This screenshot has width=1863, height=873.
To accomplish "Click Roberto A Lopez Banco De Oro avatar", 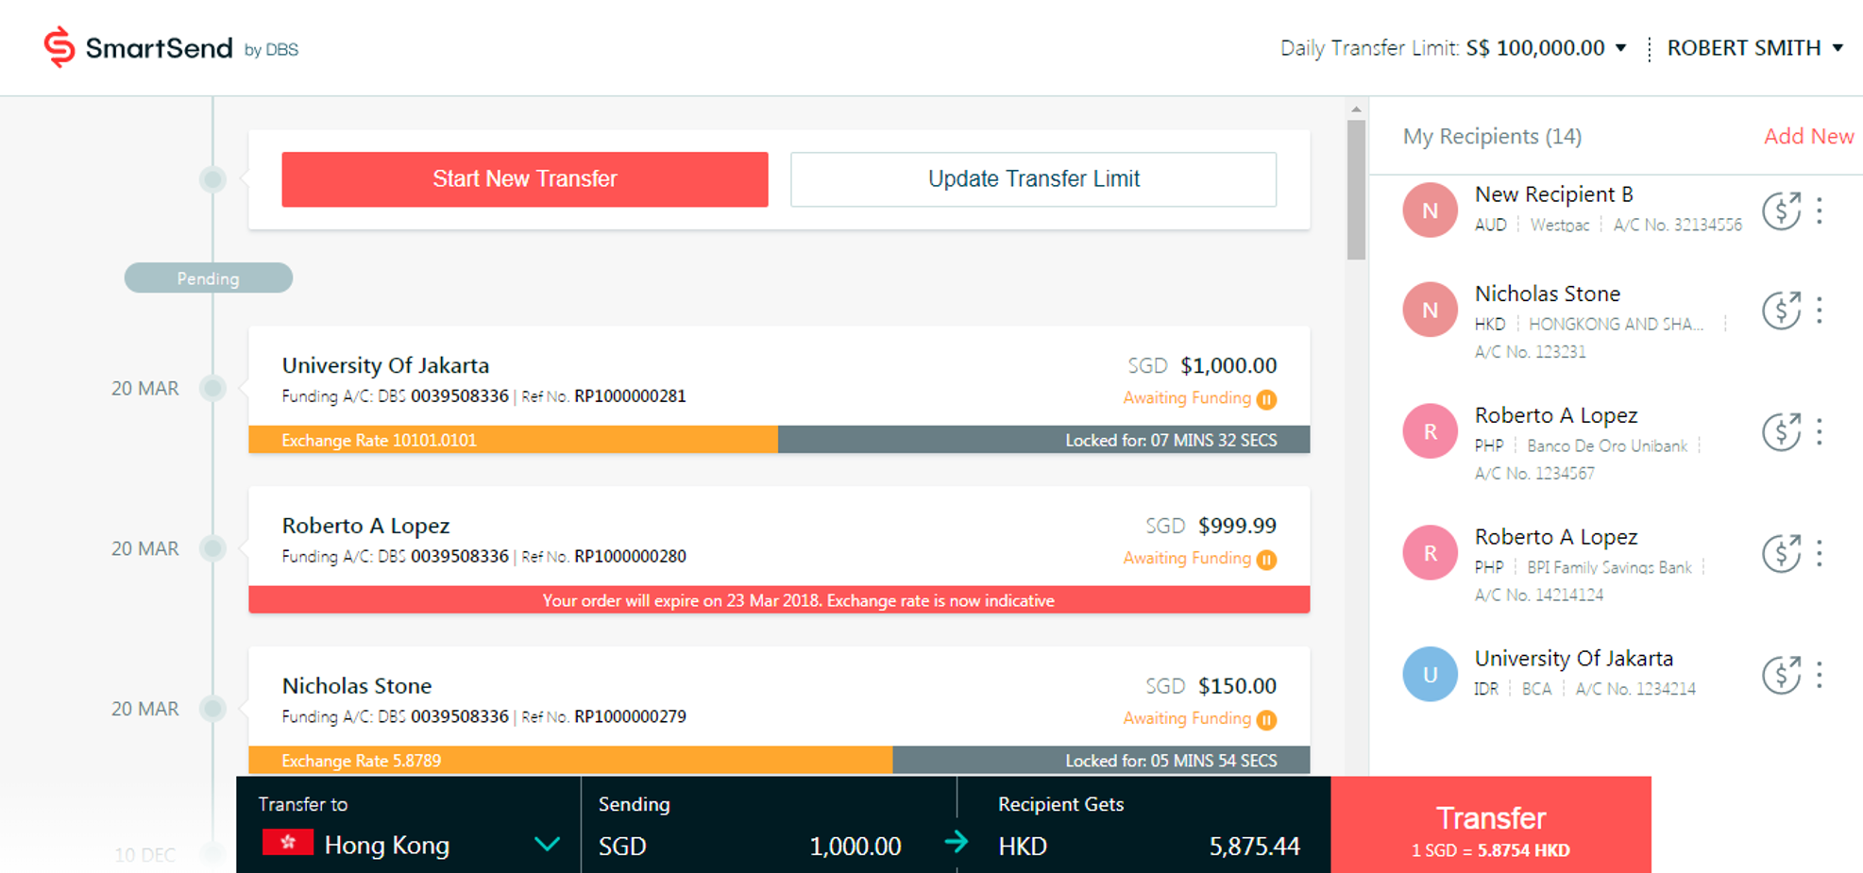I will [x=1430, y=431].
